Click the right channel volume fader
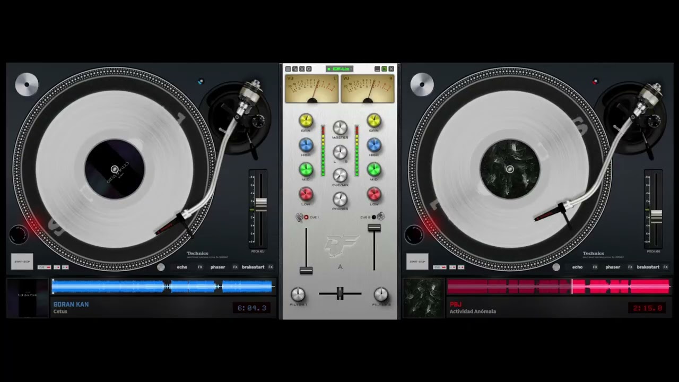This screenshot has width=679, height=382. coord(374,228)
